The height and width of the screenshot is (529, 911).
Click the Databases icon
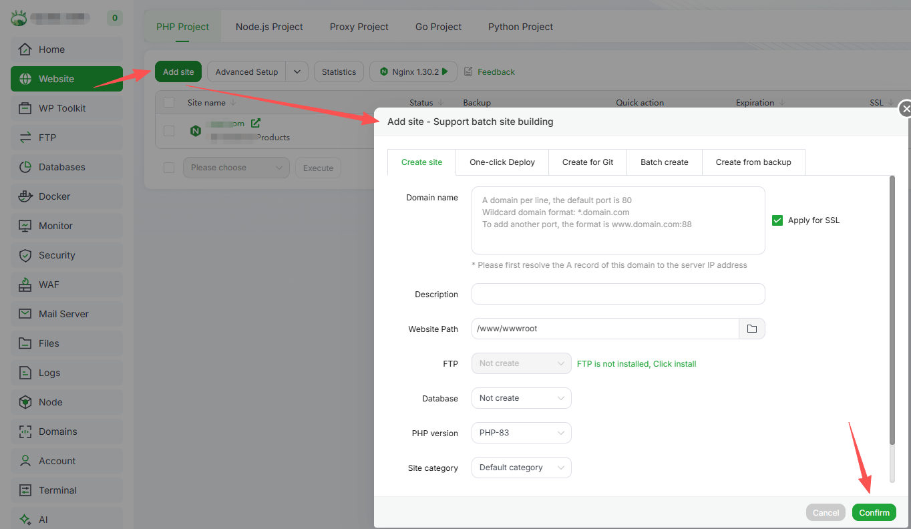click(x=25, y=167)
